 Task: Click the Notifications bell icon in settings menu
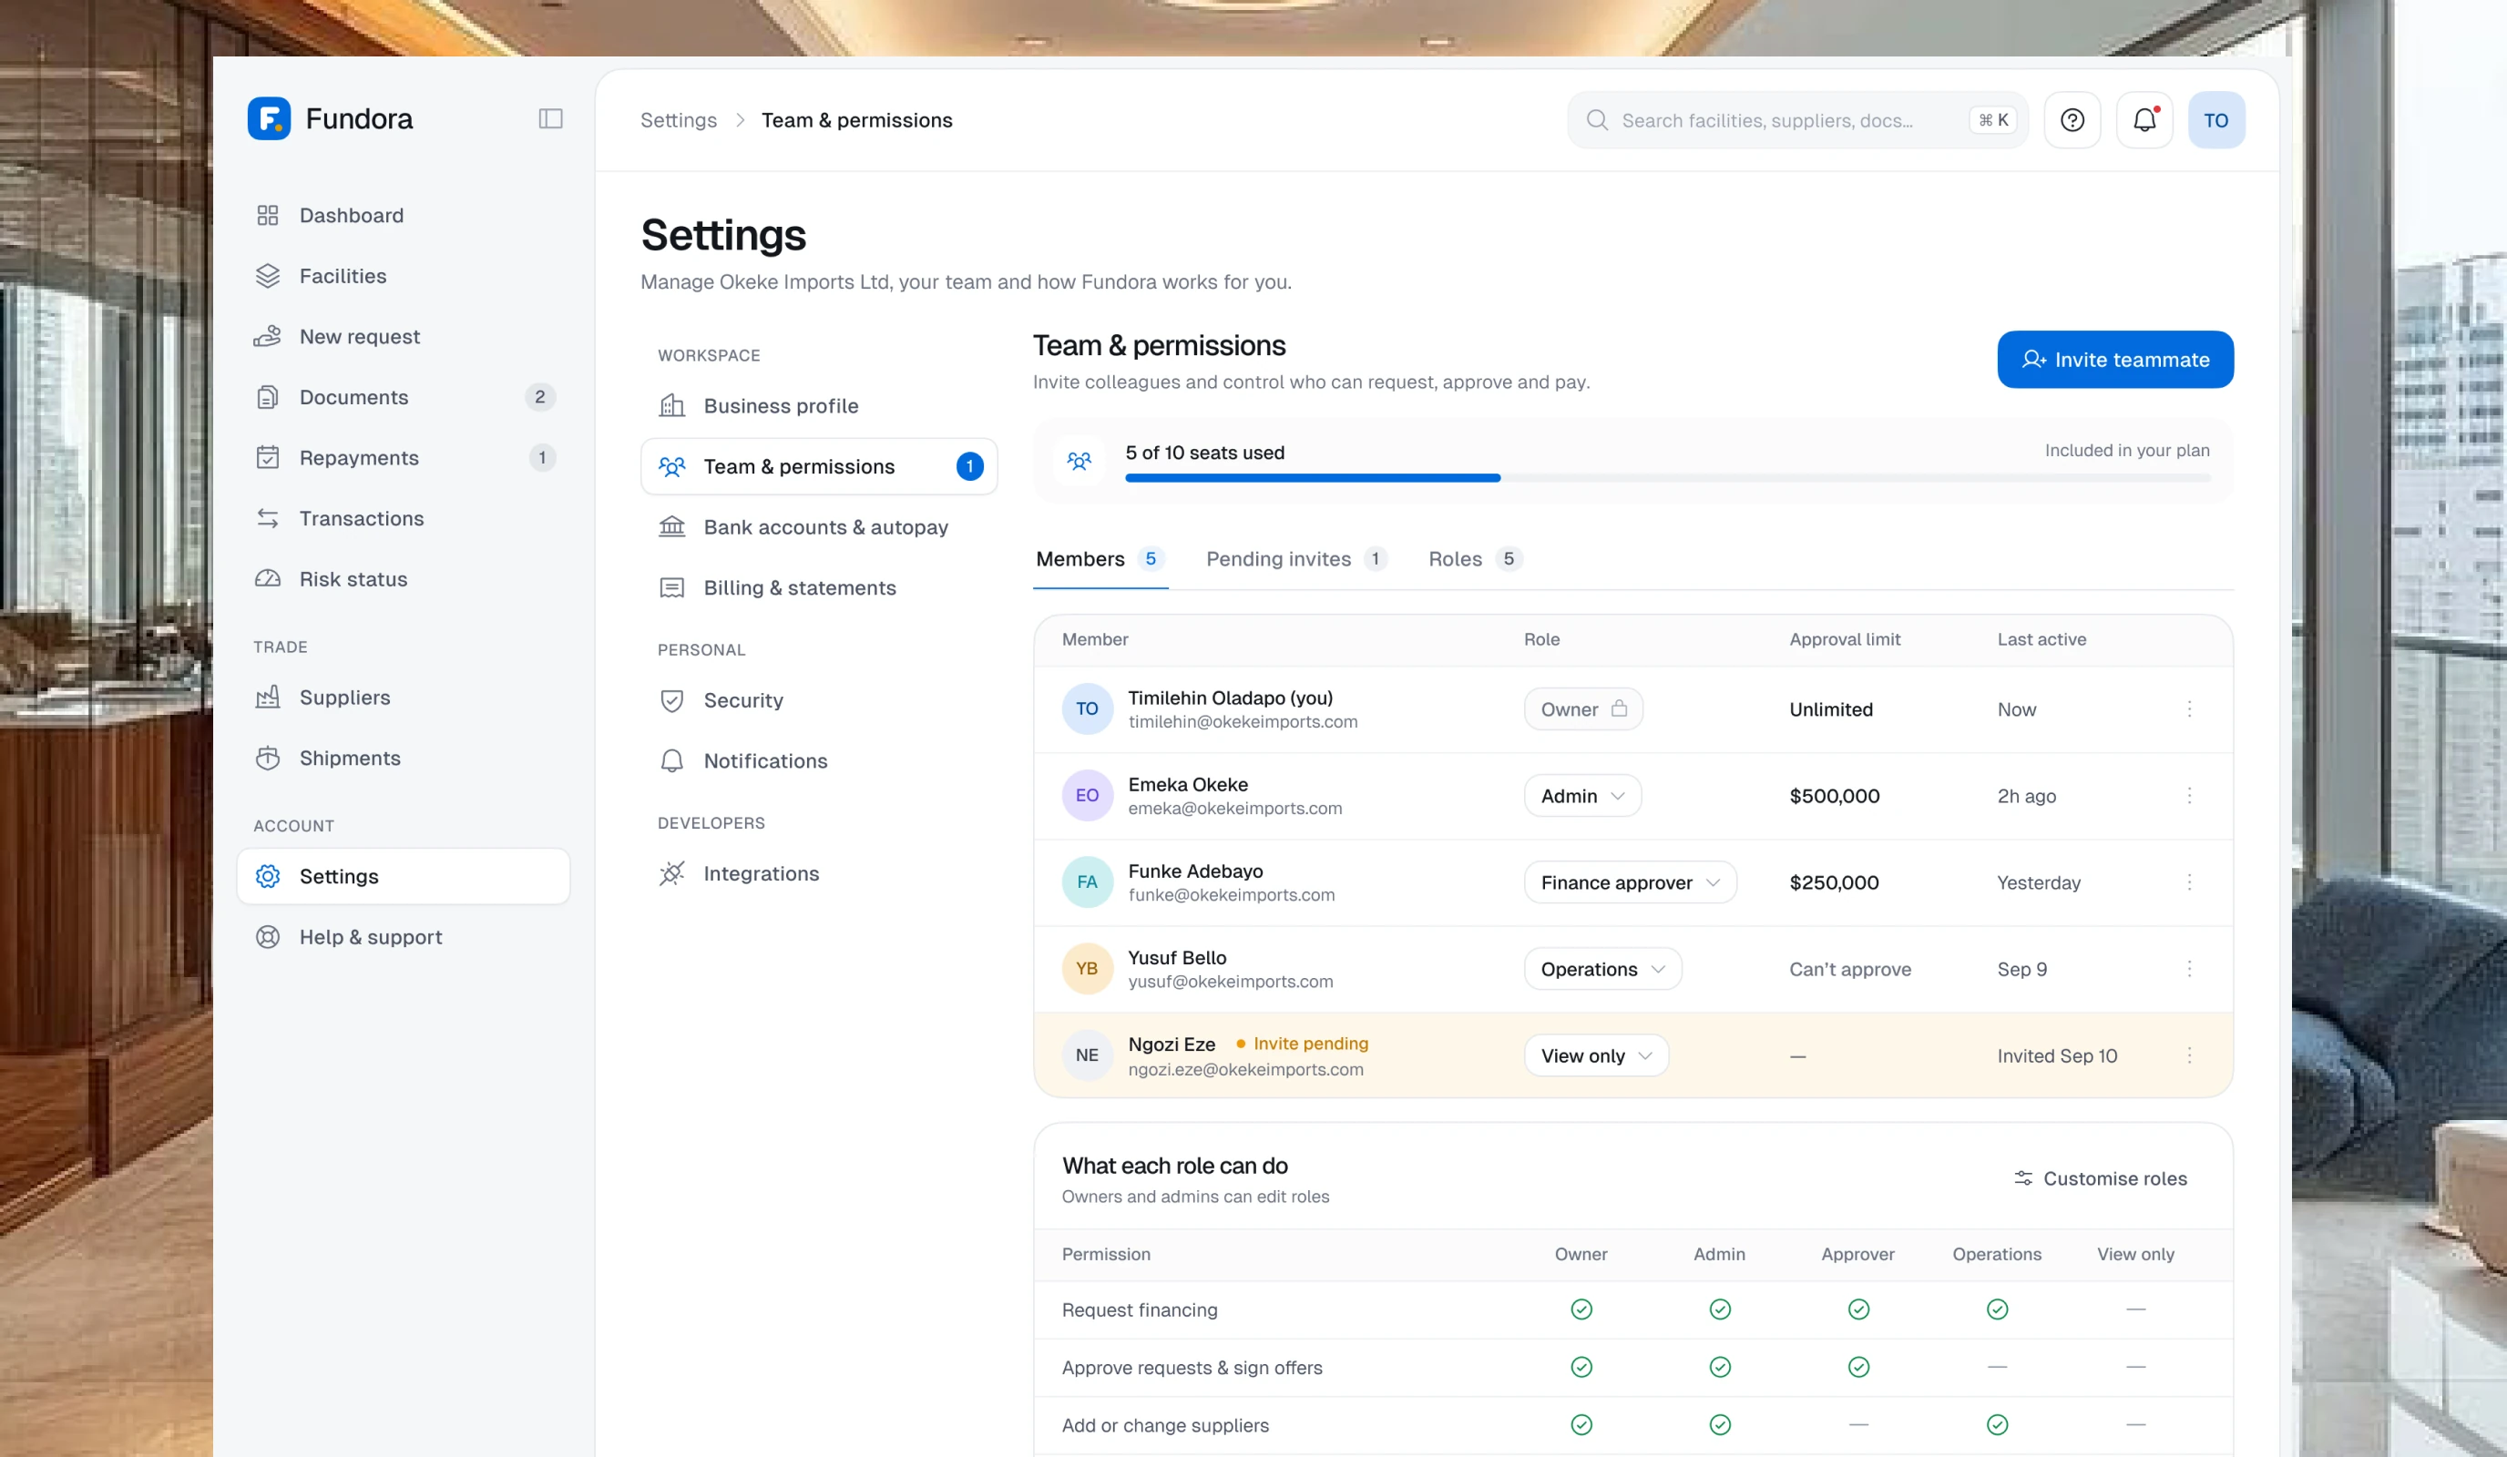672,760
